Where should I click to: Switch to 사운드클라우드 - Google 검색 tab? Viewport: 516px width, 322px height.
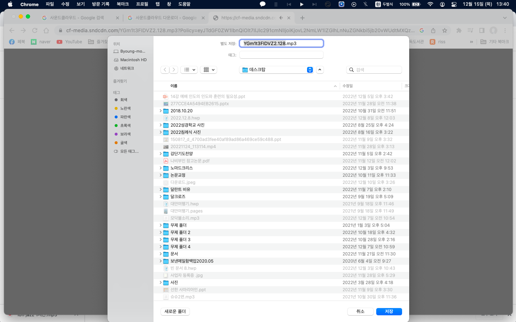[80, 18]
